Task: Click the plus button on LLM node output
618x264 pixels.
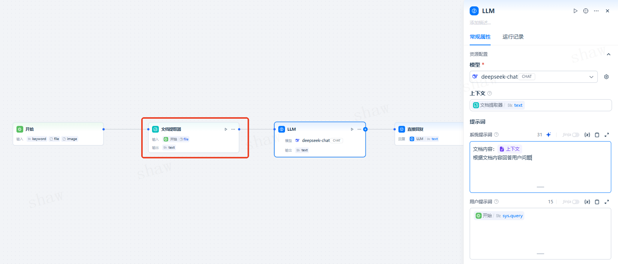Action: pos(365,129)
